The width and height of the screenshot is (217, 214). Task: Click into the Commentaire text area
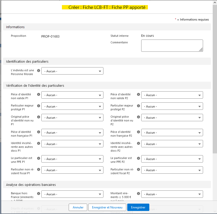coord(172,46)
